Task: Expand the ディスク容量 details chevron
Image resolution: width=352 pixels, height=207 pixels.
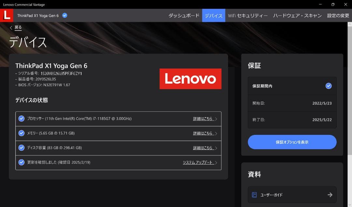Action: tap(216, 148)
